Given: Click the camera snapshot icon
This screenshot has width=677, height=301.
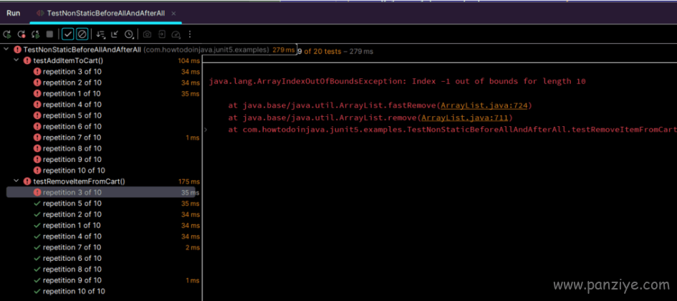Looking at the screenshot, I should [x=148, y=34].
